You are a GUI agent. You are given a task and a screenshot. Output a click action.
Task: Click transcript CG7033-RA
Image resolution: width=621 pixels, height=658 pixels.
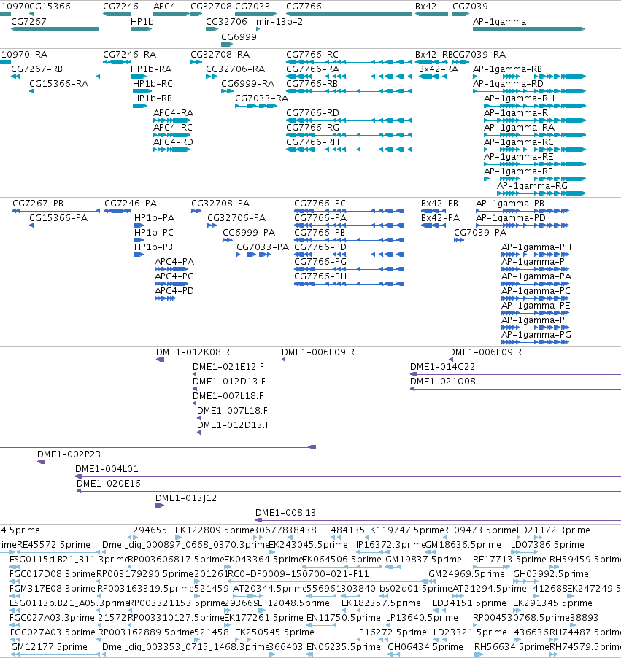point(261,98)
